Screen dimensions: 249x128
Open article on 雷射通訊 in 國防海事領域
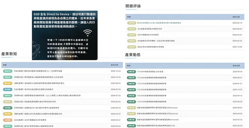39,83
